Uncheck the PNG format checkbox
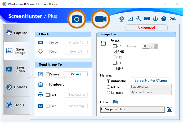Image resolution: width=183 pixels, height=123 pixels. (x=115, y=52)
